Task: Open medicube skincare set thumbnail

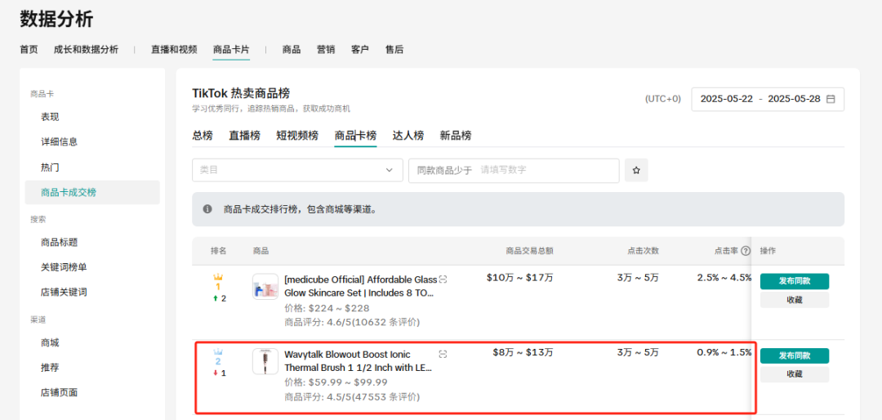Action: [265, 287]
